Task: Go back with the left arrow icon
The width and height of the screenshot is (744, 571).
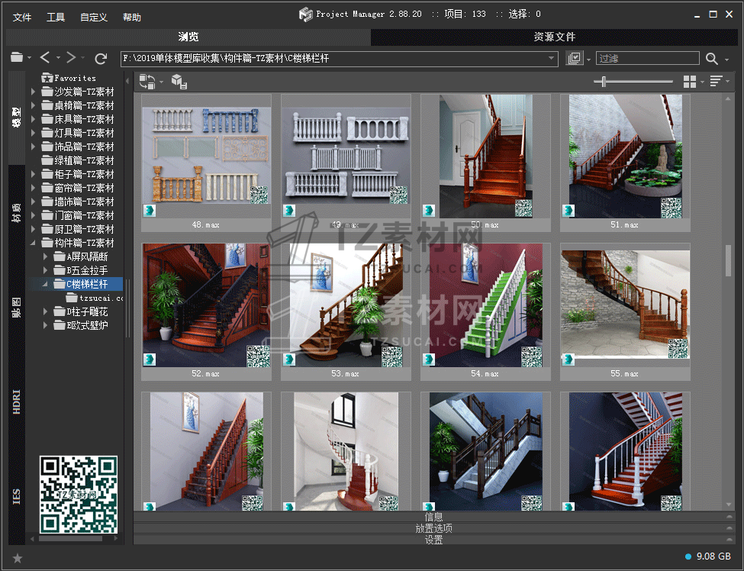Action: pos(45,58)
